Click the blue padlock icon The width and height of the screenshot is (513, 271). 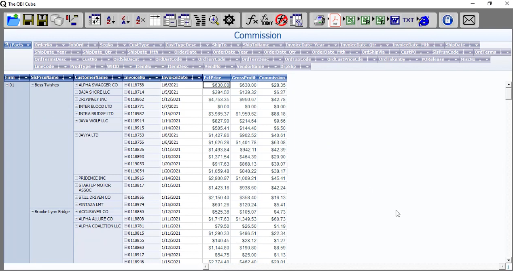[x=447, y=20]
